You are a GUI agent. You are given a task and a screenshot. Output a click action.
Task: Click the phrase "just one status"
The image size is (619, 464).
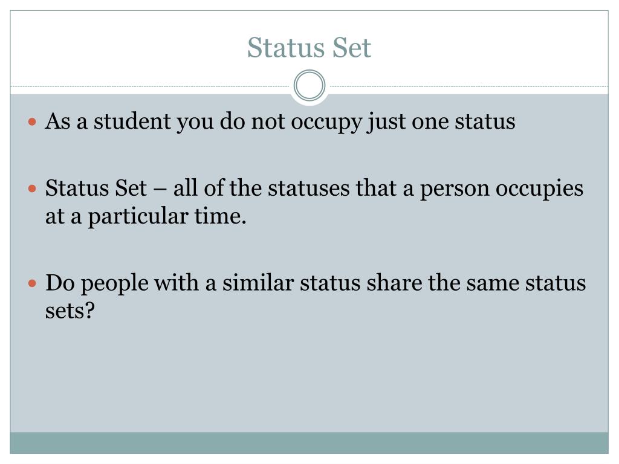(441, 122)
